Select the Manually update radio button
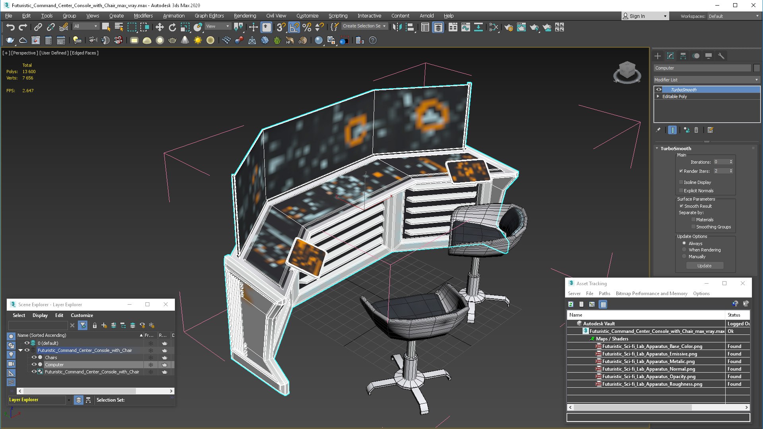The height and width of the screenshot is (429, 763). coord(684,257)
